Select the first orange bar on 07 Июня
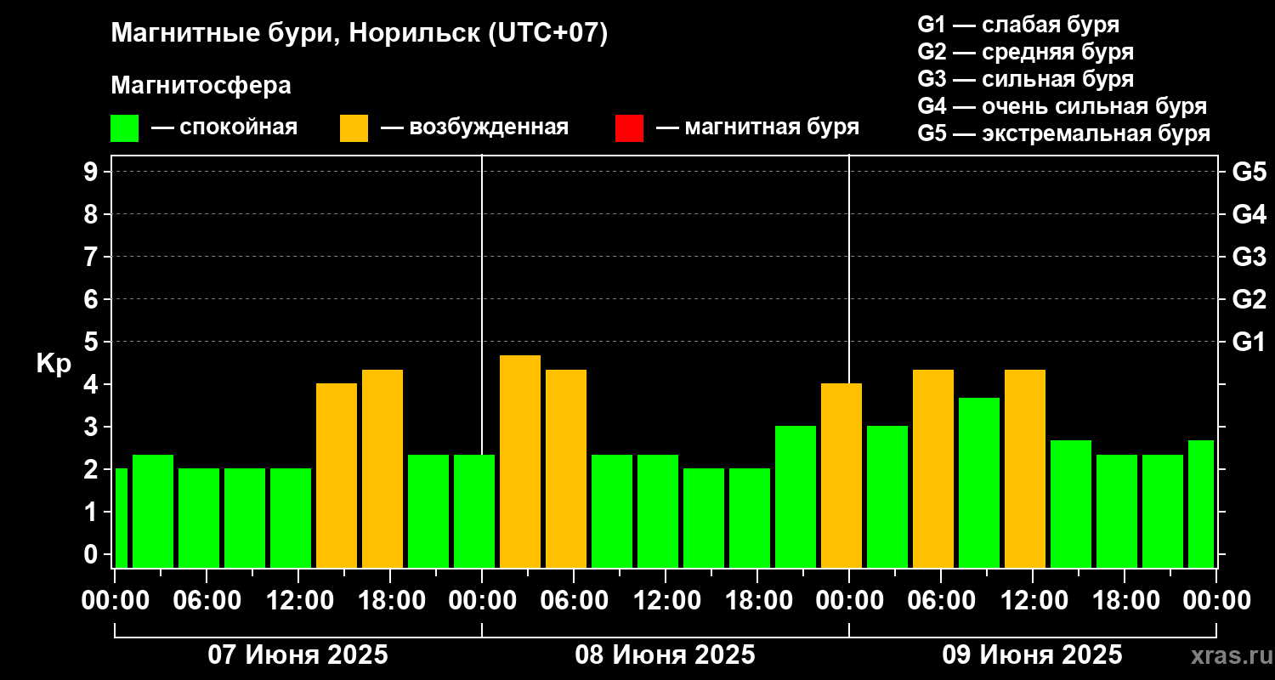 337,476
